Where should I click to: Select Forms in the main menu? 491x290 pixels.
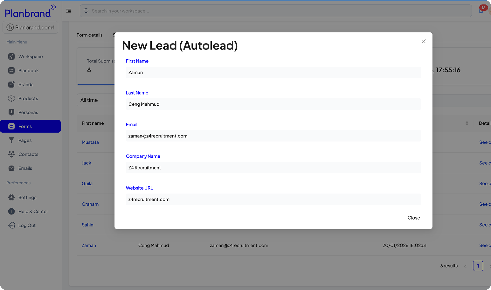coord(31,126)
